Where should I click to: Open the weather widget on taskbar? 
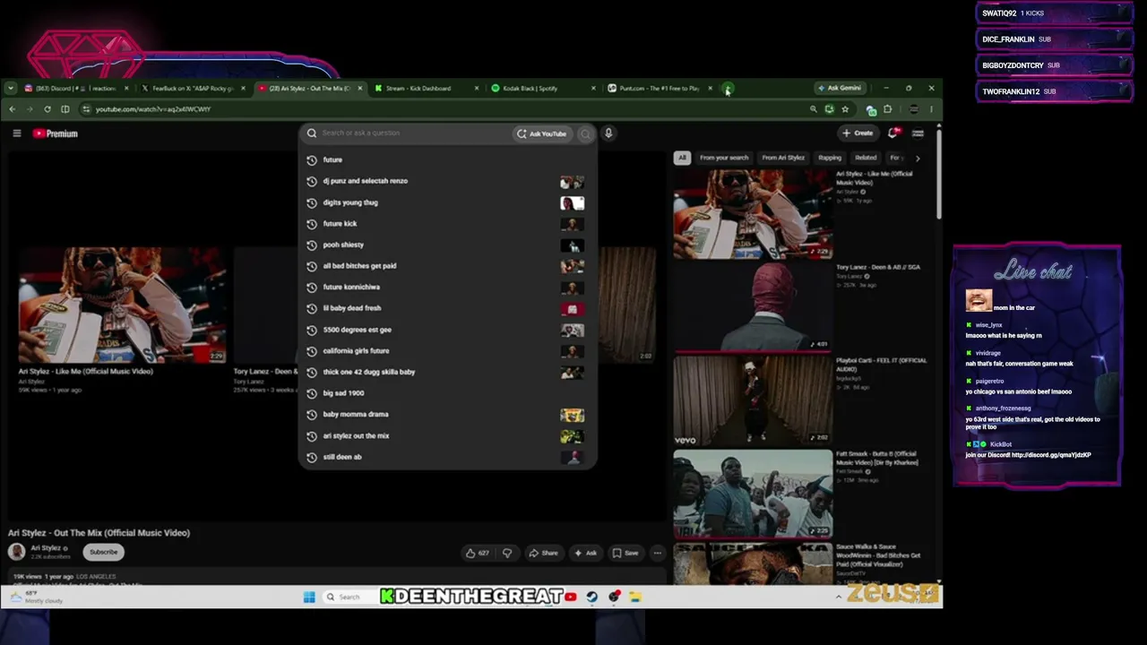tap(36, 597)
